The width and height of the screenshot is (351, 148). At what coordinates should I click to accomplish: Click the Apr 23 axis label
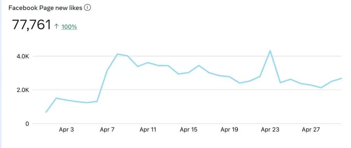tap(270, 130)
